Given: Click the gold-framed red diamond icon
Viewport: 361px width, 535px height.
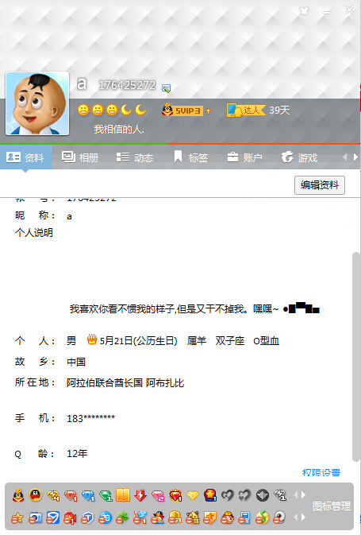Looking at the screenshot, I should click(x=175, y=495).
